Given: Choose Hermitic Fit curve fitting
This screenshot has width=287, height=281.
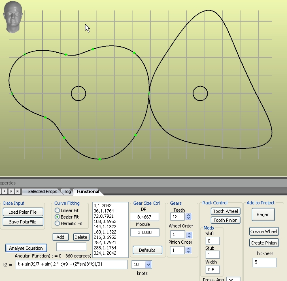Looking at the screenshot, I should click(57, 223).
